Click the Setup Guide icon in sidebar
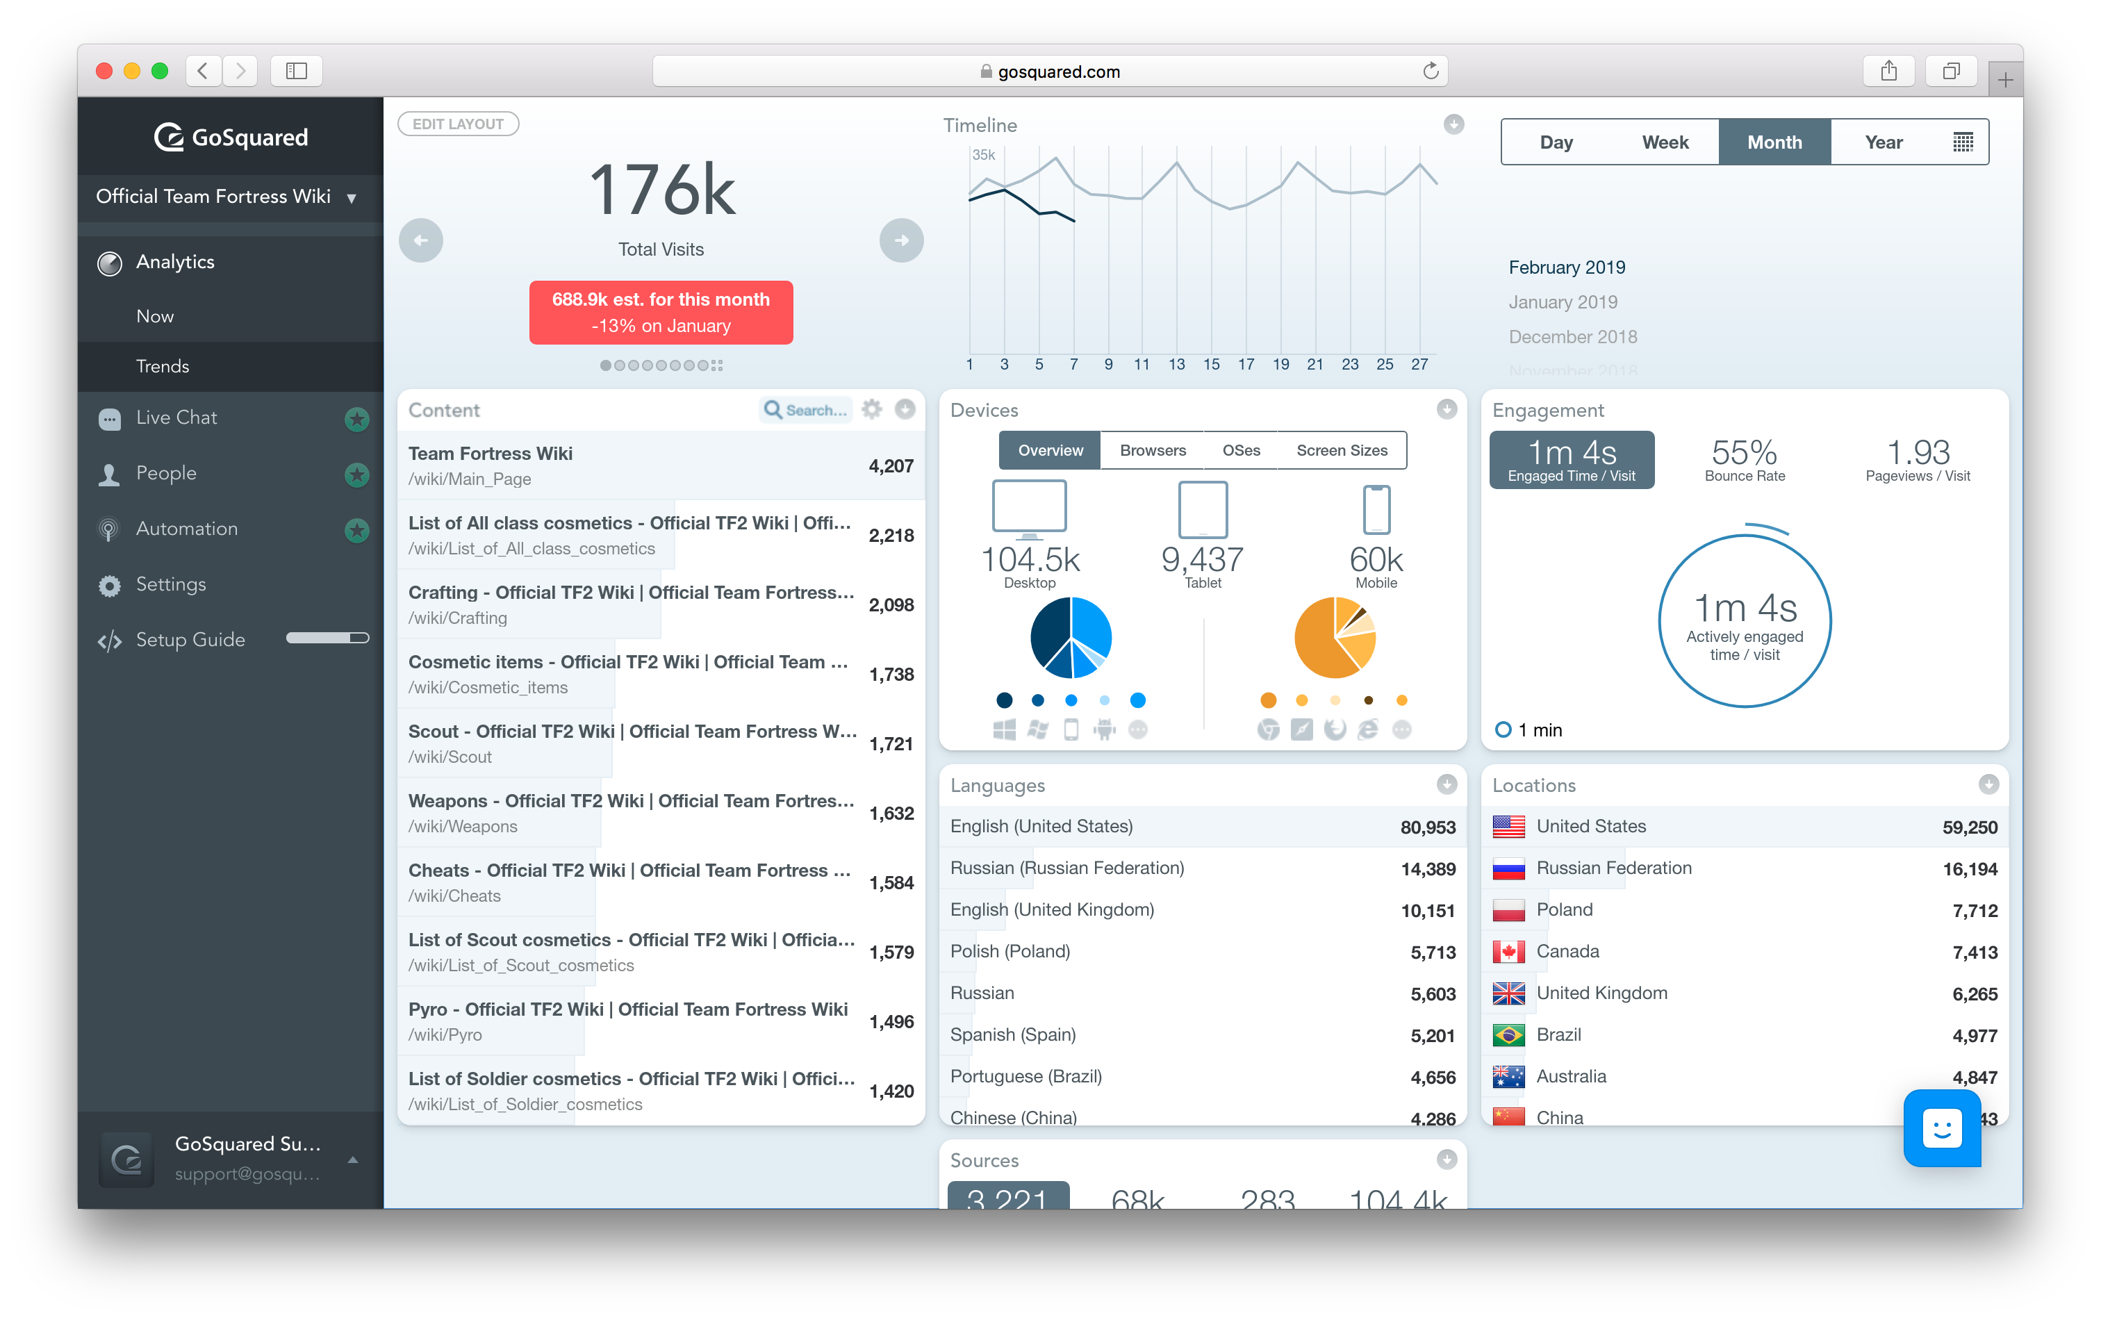Screen dimensions: 2101x1320 tap(106, 638)
